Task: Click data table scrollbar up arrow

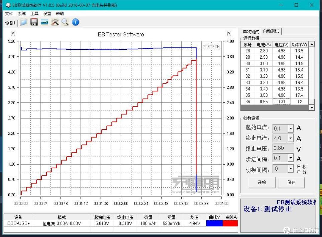Action: point(312,44)
